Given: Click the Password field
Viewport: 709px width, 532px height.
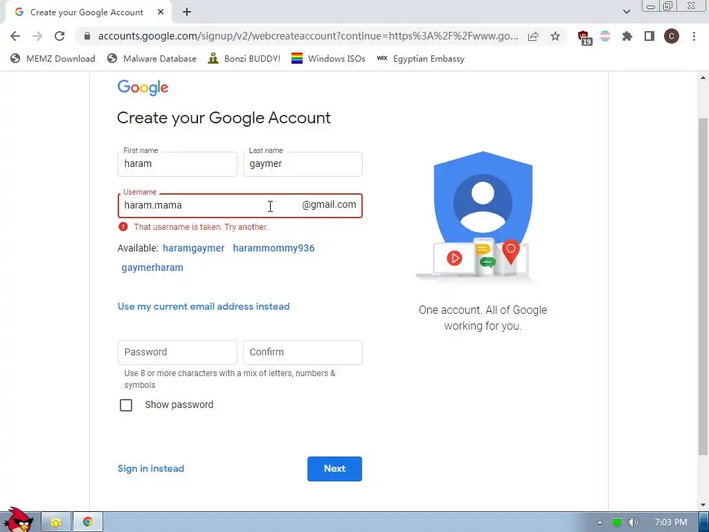Looking at the screenshot, I should (177, 353).
